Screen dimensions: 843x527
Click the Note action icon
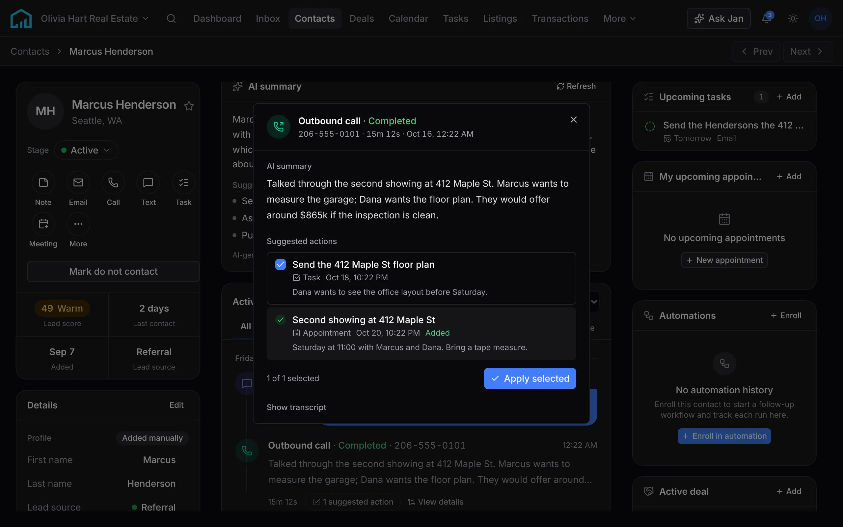pyautogui.click(x=43, y=182)
